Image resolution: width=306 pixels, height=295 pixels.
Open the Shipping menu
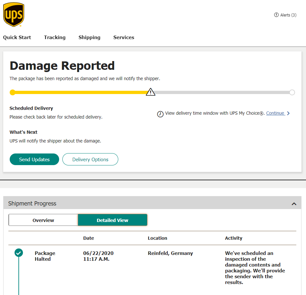(x=90, y=37)
